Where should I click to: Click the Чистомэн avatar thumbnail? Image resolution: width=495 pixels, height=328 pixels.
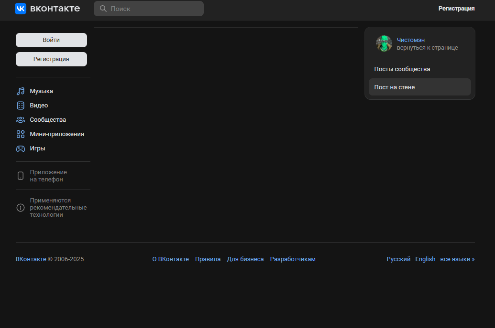384,43
